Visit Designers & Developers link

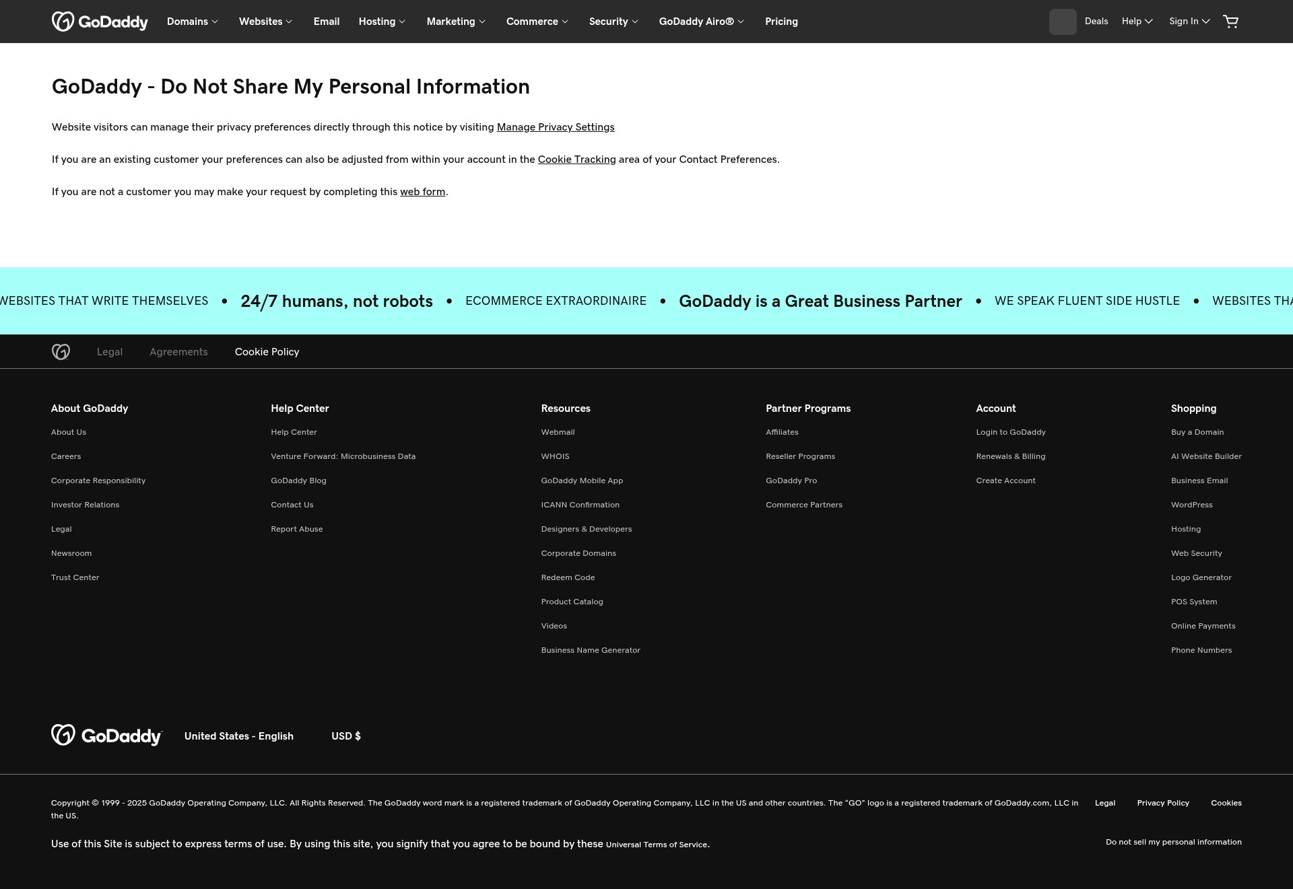pyautogui.click(x=586, y=529)
